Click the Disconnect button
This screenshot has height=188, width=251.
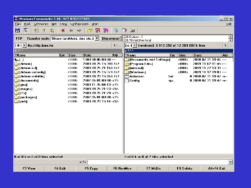coord(111,38)
